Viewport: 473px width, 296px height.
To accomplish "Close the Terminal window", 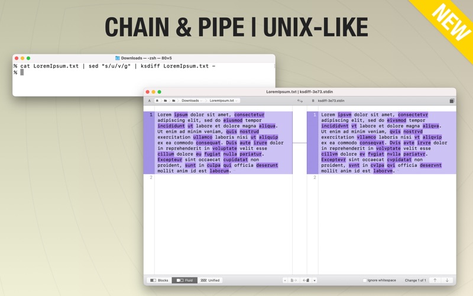I will point(17,58).
